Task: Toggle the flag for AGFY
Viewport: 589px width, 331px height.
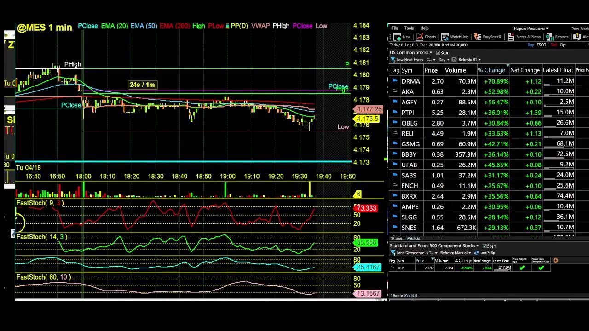Action: click(394, 102)
